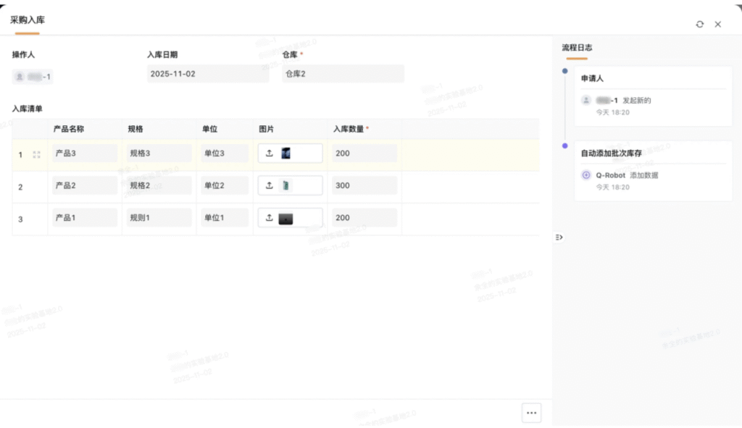Open the 入库日期 date field
The height and width of the screenshot is (428, 742).
point(207,74)
